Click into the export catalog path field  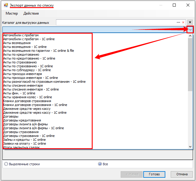pyautogui.click(x=116, y=22)
